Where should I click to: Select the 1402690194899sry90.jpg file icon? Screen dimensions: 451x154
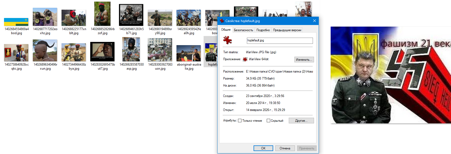coord(160,18)
